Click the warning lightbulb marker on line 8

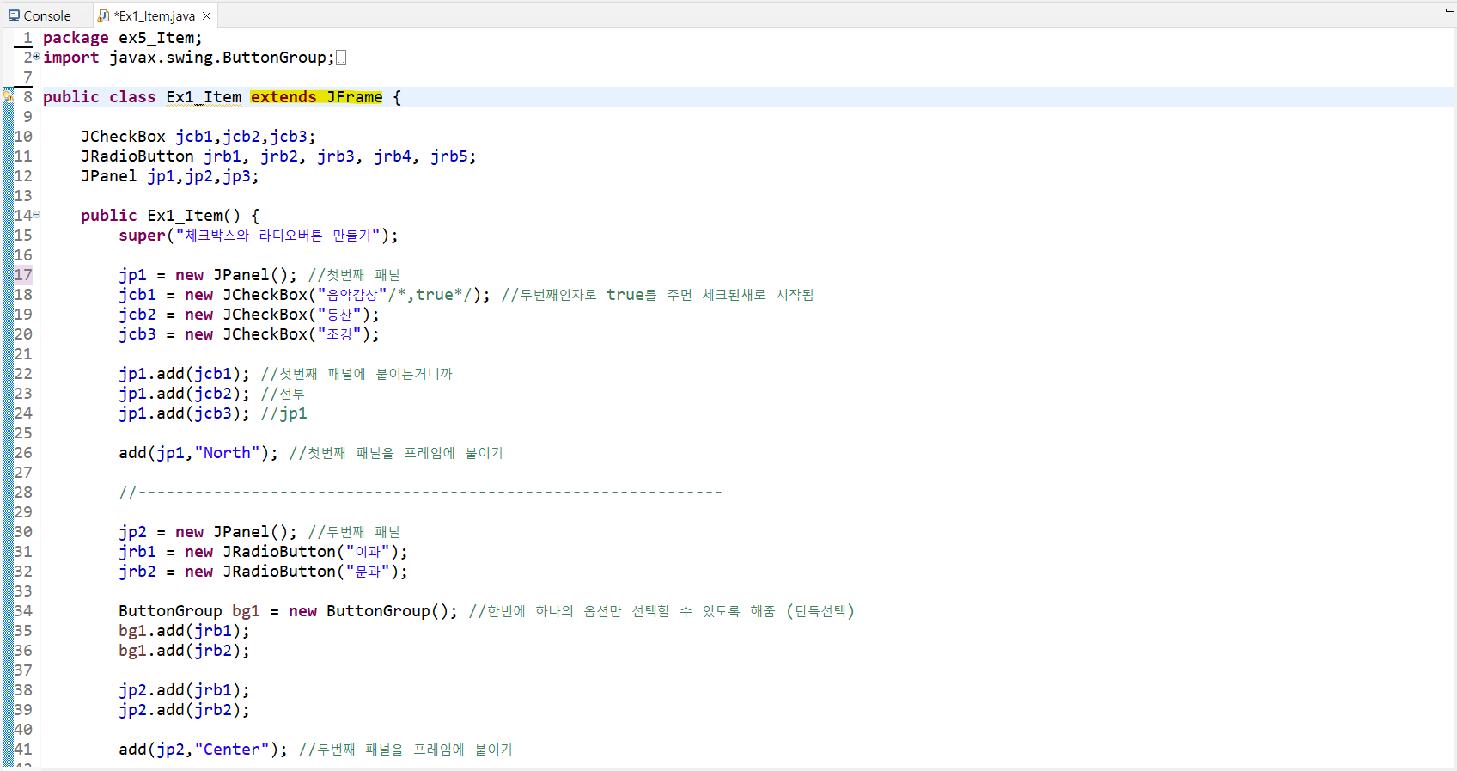8,97
